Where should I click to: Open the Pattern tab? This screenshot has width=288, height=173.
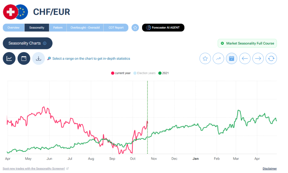pyautogui.click(x=58, y=28)
